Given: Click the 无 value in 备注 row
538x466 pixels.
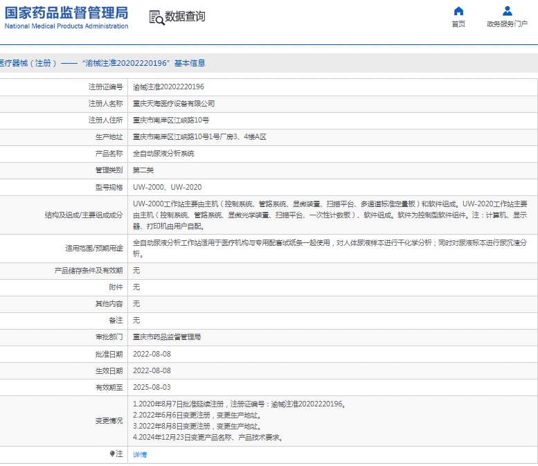Looking at the screenshot, I should [x=136, y=321].
